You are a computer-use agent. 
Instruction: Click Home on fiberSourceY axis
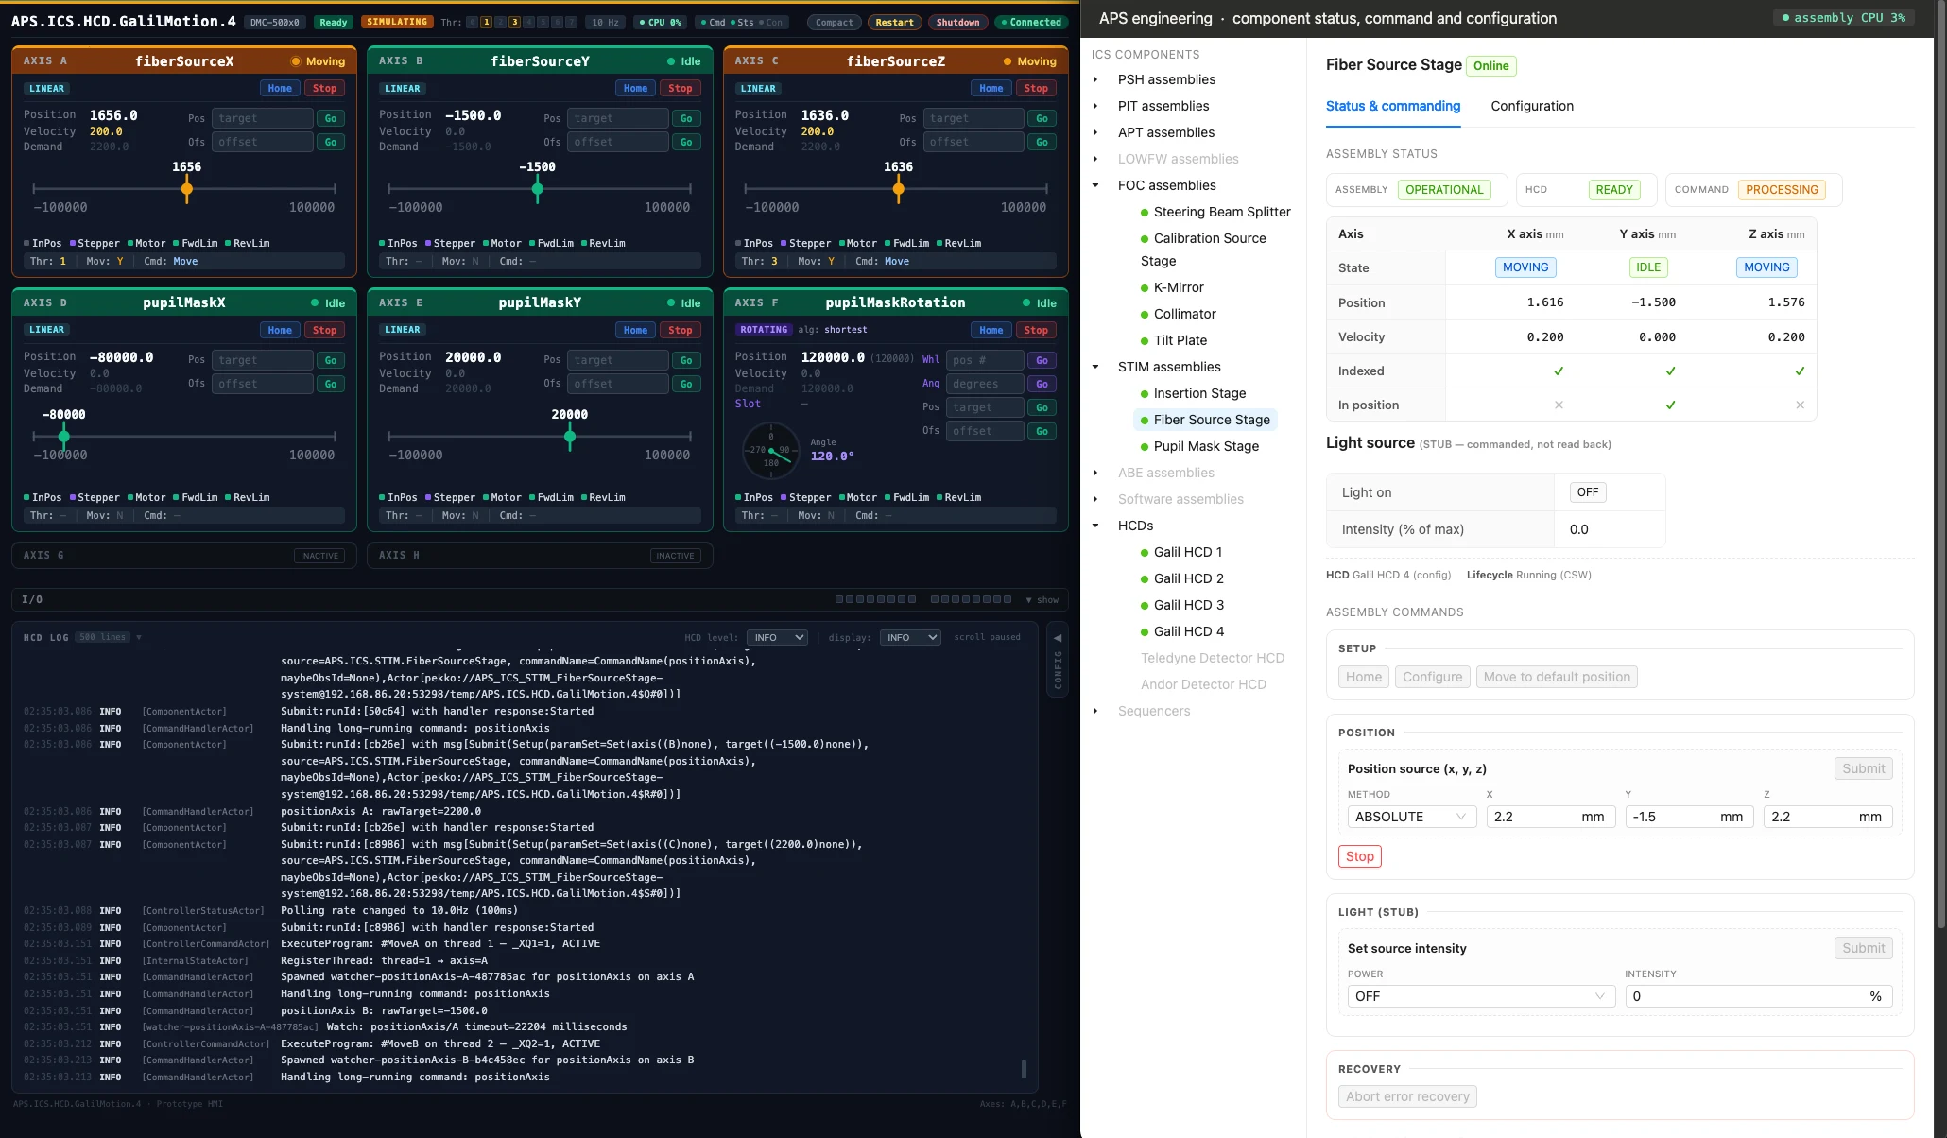[x=635, y=88]
